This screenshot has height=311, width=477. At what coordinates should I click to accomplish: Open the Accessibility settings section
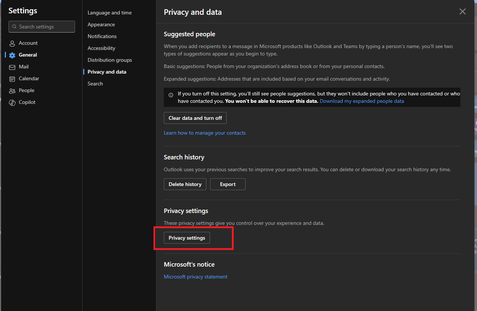tap(101, 48)
